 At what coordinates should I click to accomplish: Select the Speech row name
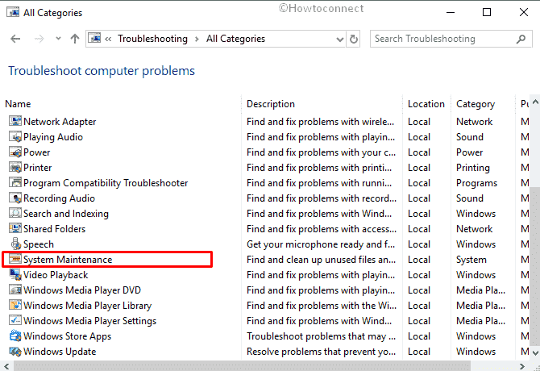39,244
